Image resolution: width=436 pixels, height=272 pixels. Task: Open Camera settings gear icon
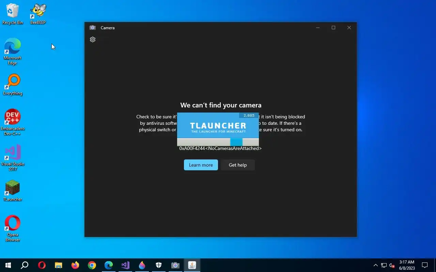[93, 39]
